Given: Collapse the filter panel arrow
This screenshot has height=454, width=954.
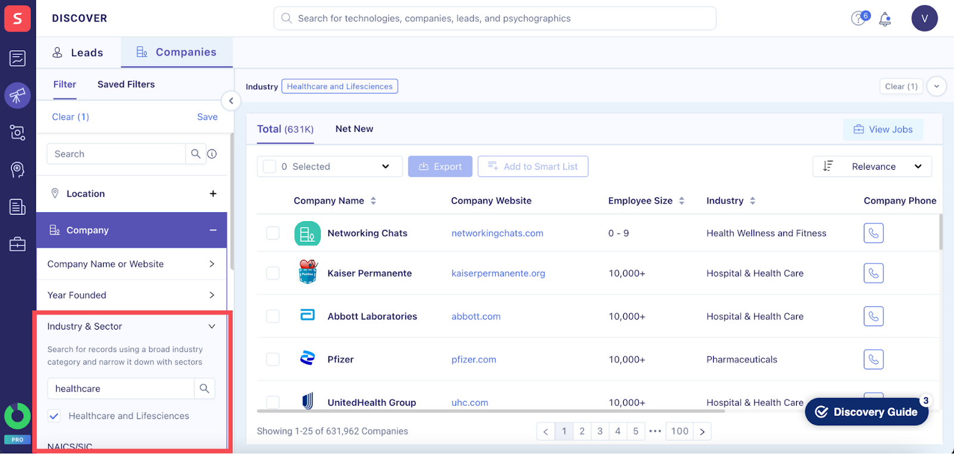Looking at the screenshot, I should 231,101.
